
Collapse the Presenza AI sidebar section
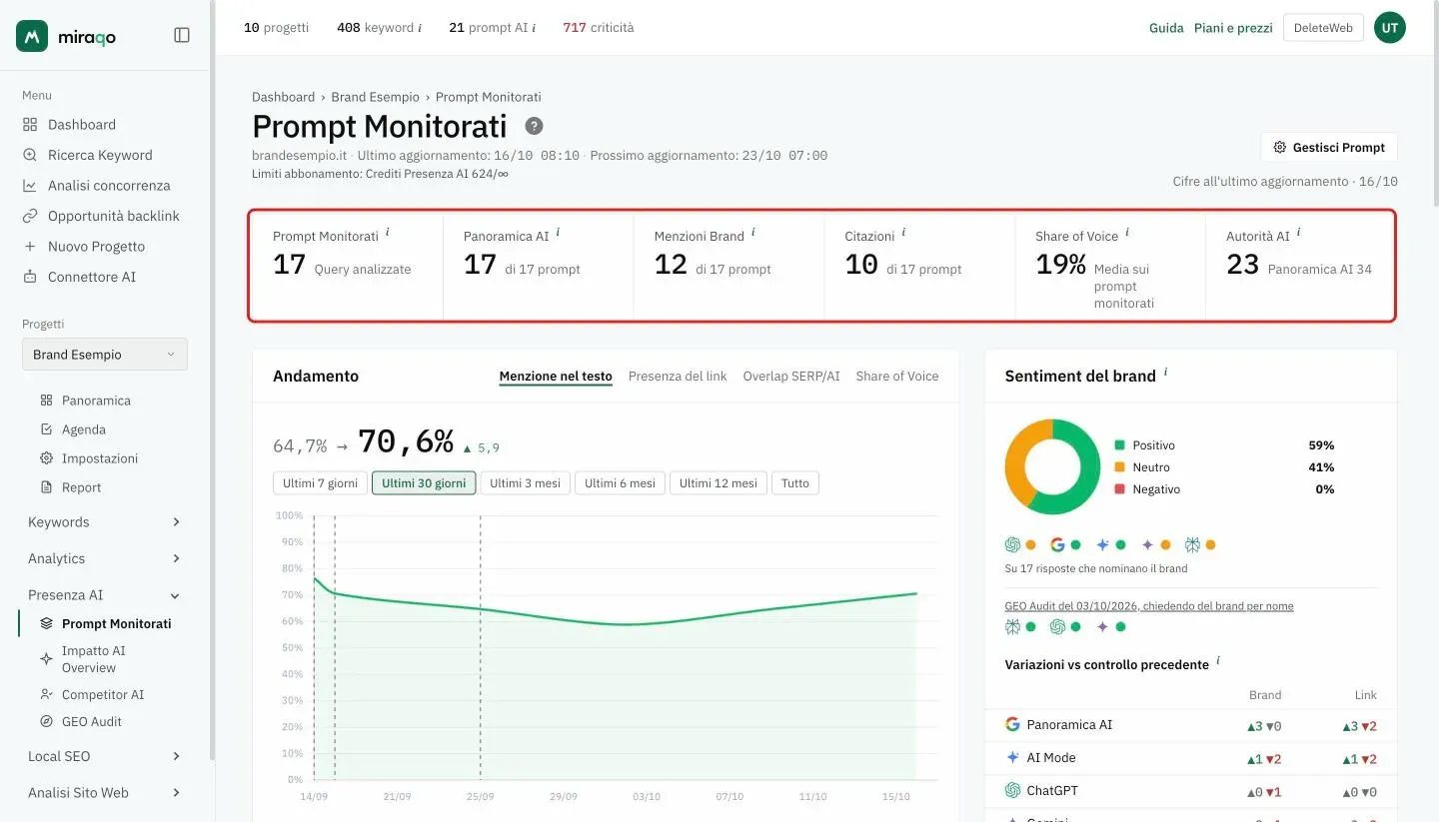104,595
